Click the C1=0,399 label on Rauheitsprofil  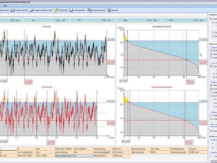coord(111,101)
